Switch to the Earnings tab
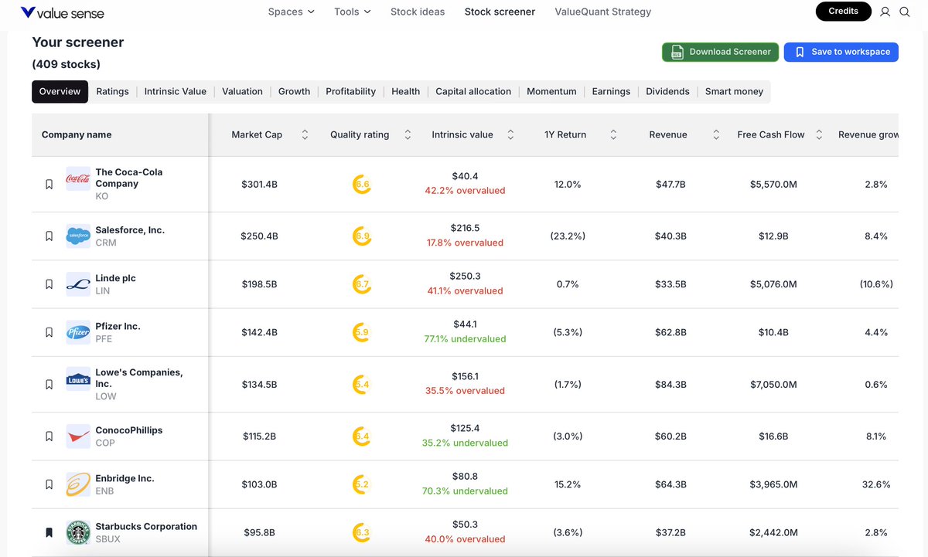Screen dimensions: 928x557 click(x=611, y=91)
